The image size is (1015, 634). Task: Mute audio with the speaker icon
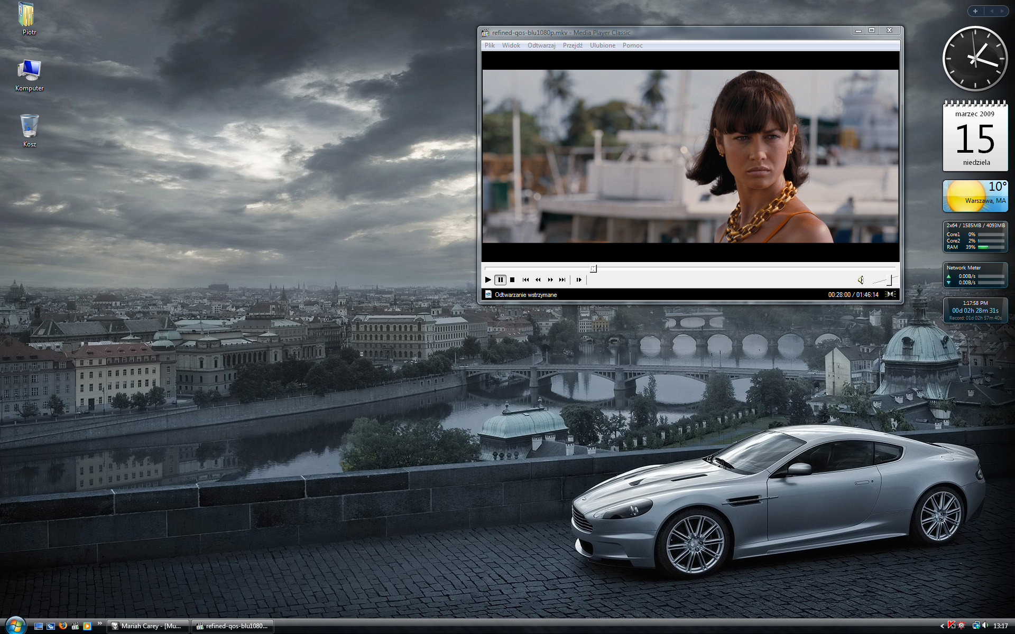[861, 280]
